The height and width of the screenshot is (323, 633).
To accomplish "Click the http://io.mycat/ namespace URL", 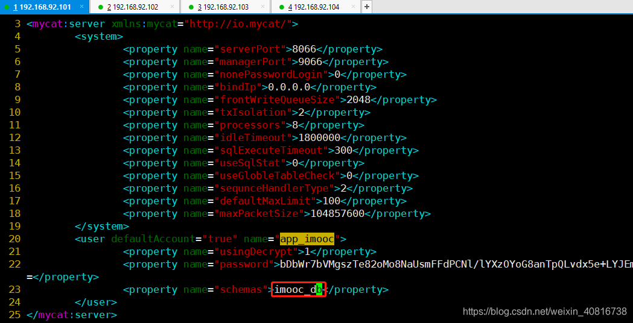I will coord(238,24).
